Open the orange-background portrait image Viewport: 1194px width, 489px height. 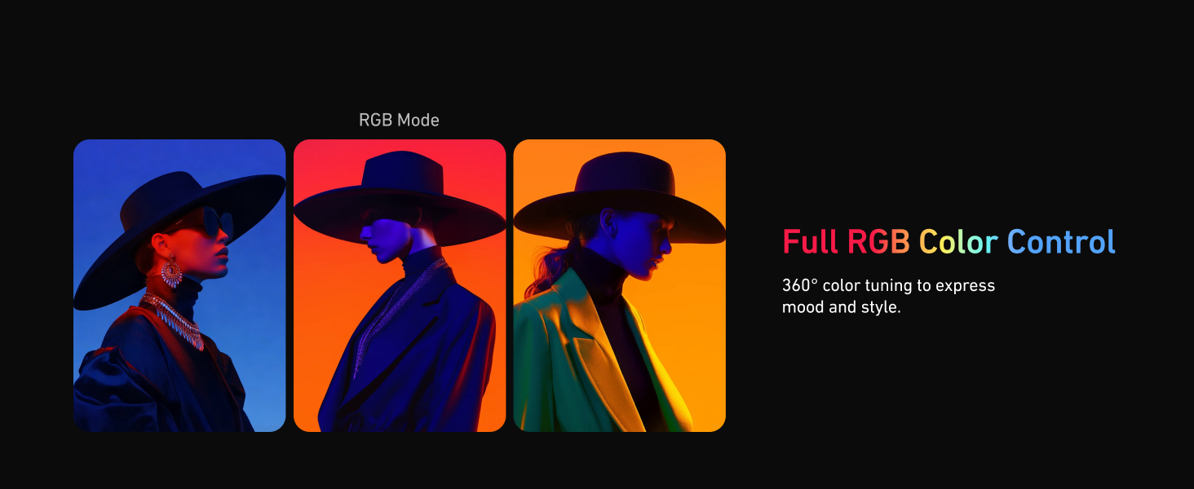coord(620,285)
